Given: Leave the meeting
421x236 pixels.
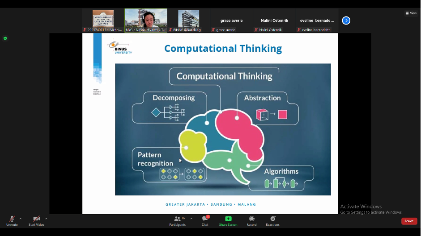Looking at the screenshot, I should [x=409, y=221].
